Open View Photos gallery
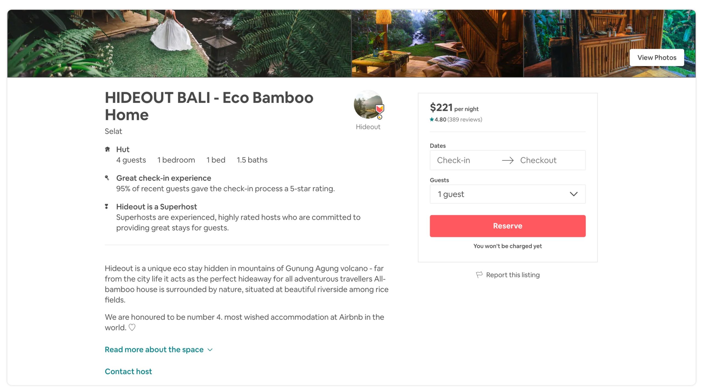Image resolution: width=703 pixels, height=390 pixels. pos(657,57)
